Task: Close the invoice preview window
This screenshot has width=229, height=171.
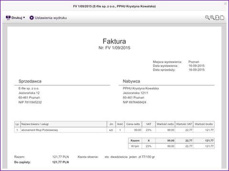Action: (x=225, y=3)
